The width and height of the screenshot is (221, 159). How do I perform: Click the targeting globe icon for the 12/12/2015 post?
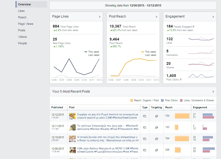(156, 116)
